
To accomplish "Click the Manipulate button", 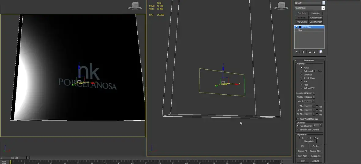I will pyautogui.click(x=309, y=141).
